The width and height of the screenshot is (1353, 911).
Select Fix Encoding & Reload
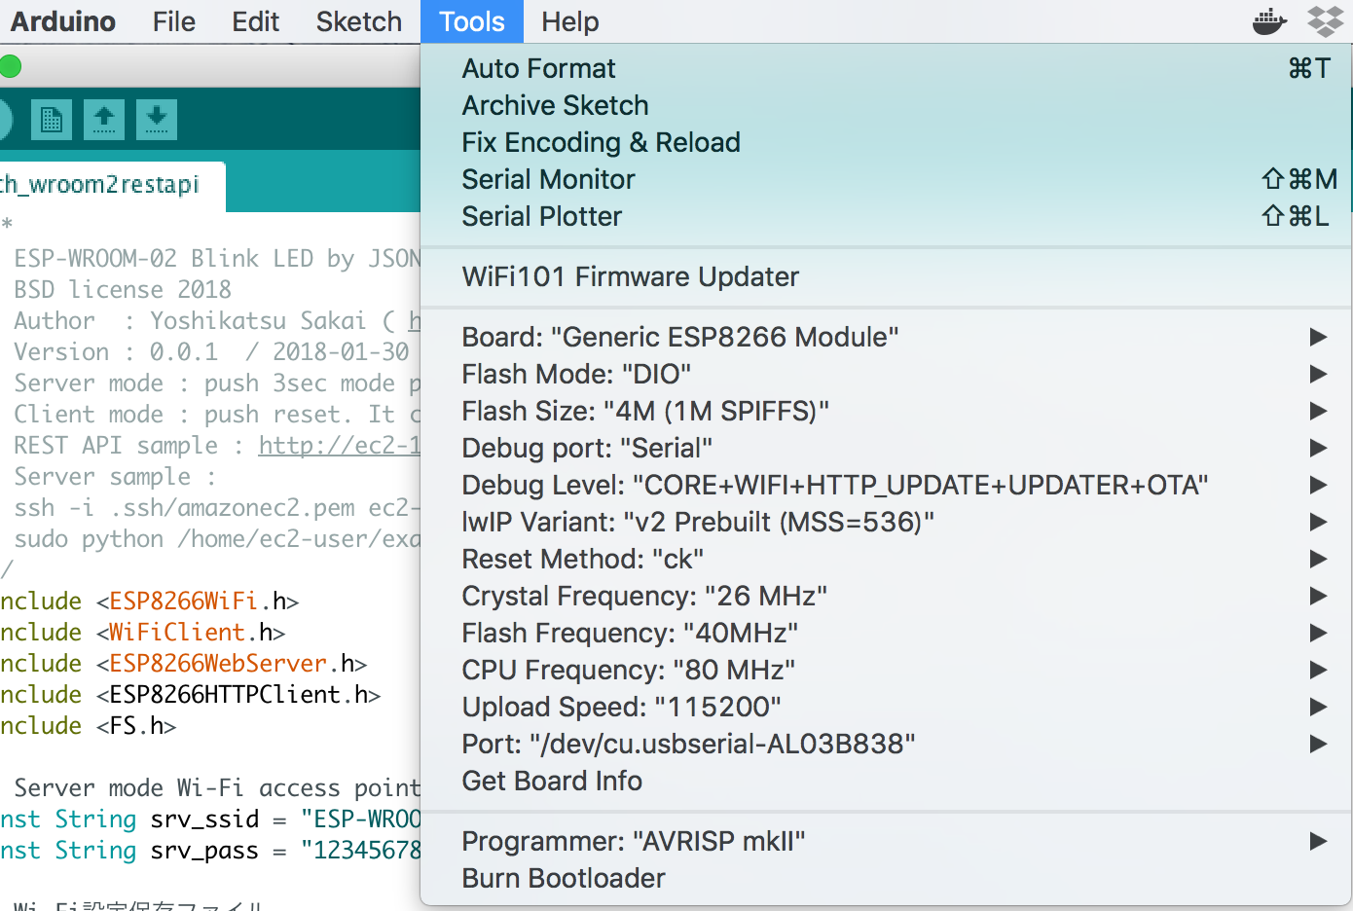click(886, 142)
